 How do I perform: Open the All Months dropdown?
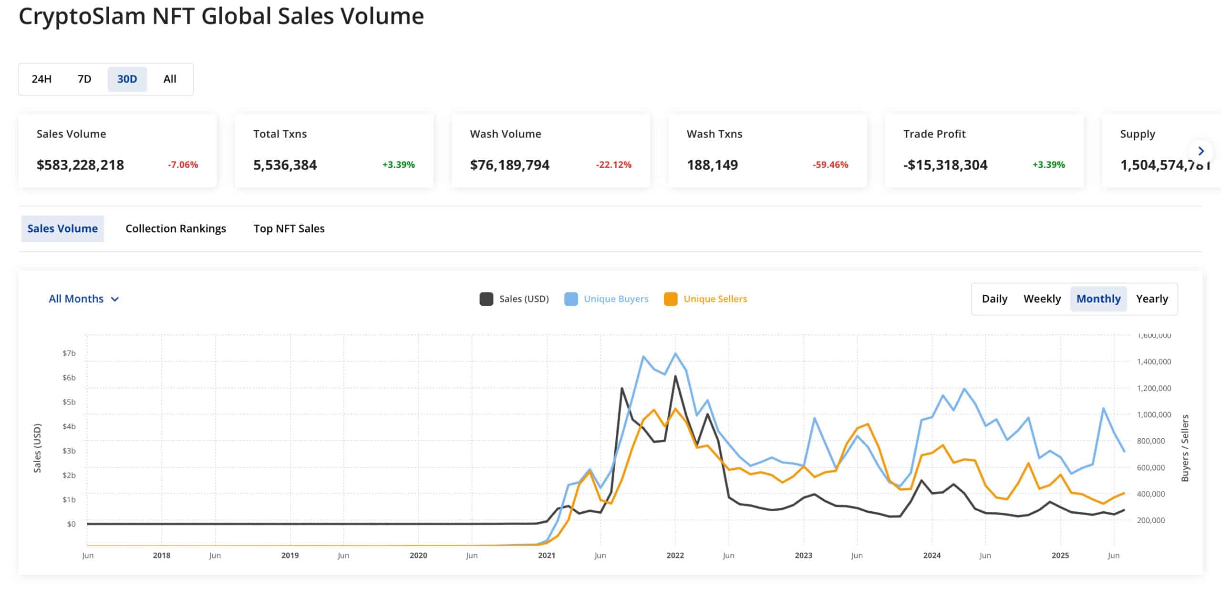(83, 299)
